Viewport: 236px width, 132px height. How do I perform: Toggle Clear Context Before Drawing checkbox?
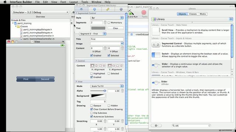click(91, 109)
